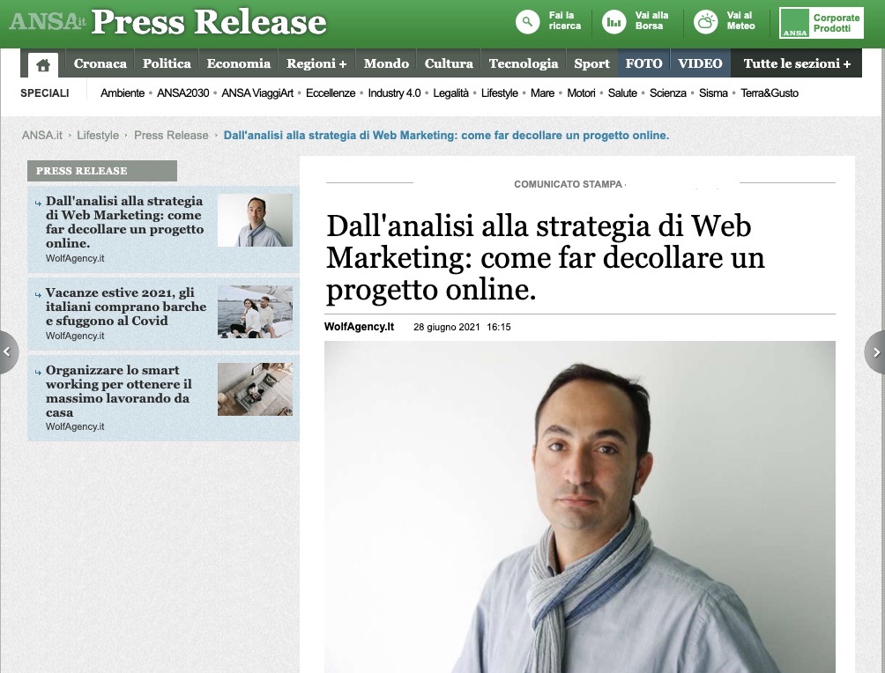Expand Tutte le sezioni + menu
Screen dimensions: 885x673
click(796, 63)
